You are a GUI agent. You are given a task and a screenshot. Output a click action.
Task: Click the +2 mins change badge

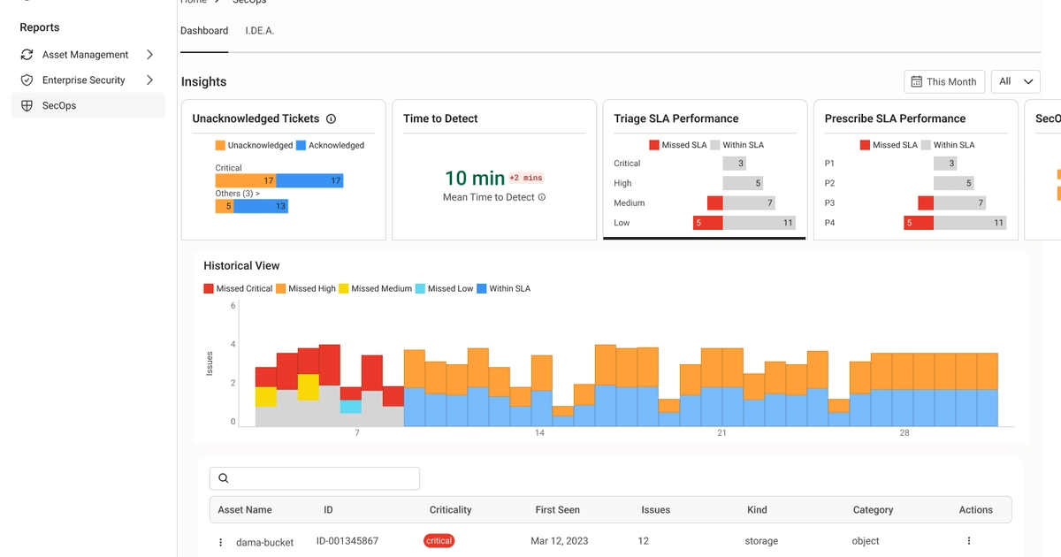point(525,178)
